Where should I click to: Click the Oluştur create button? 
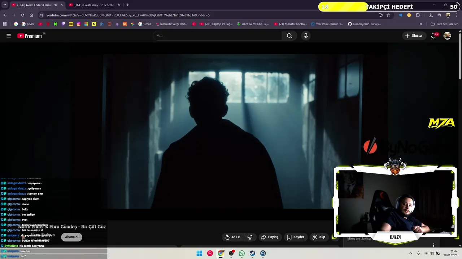pyautogui.click(x=414, y=36)
